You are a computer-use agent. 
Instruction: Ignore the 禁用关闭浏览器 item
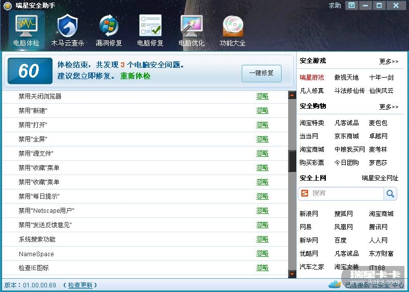pos(263,96)
